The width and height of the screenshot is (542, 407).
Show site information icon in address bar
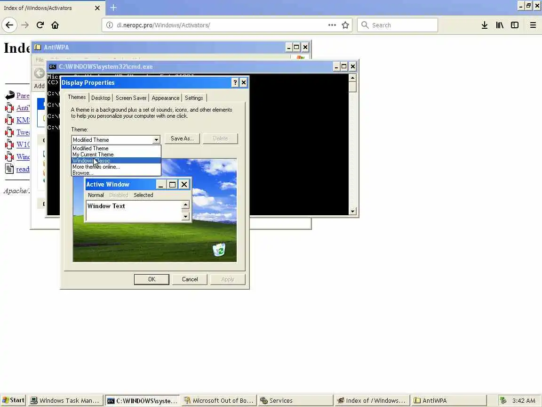point(109,25)
